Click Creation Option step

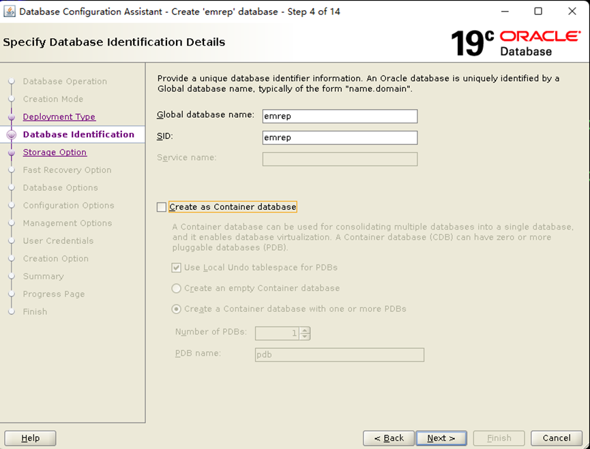[56, 258]
